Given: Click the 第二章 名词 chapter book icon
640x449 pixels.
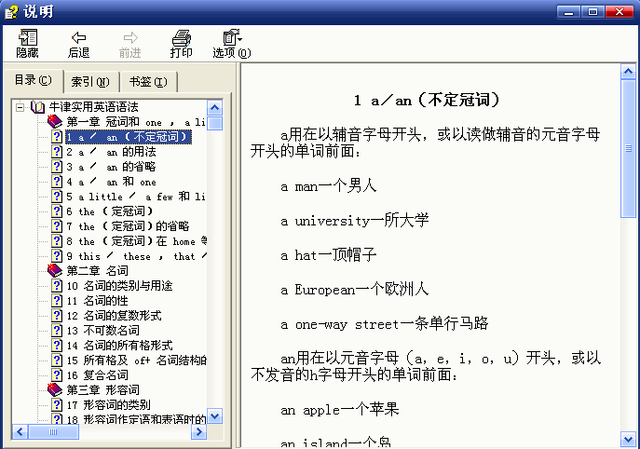Looking at the screenshot, I should click(55, 271).
